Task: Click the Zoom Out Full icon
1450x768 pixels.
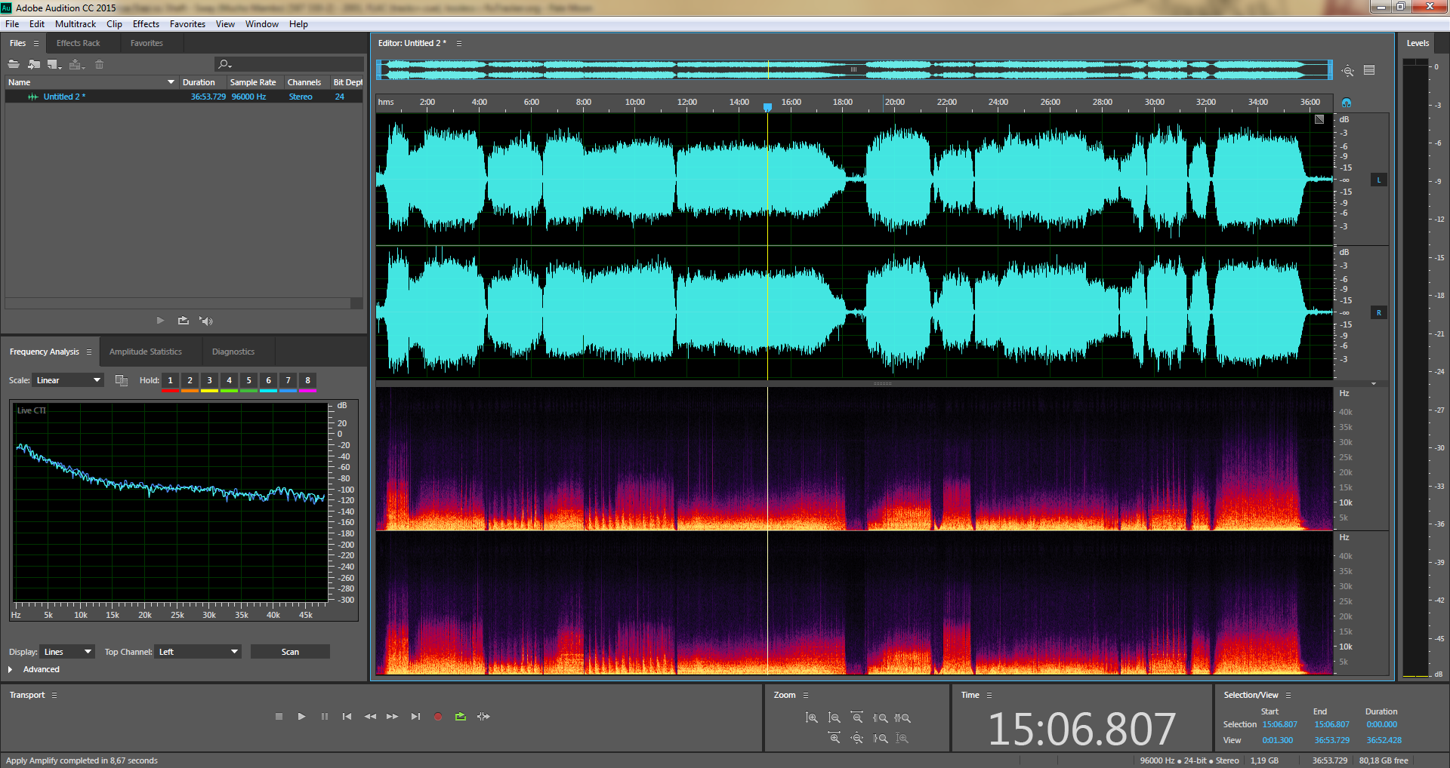Action: [856, 739]
